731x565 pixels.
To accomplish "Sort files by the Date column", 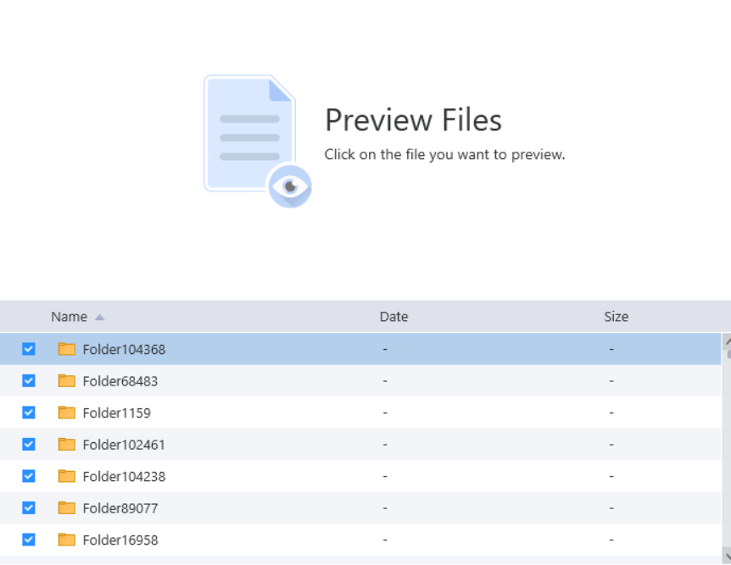I will click(393, 317).
